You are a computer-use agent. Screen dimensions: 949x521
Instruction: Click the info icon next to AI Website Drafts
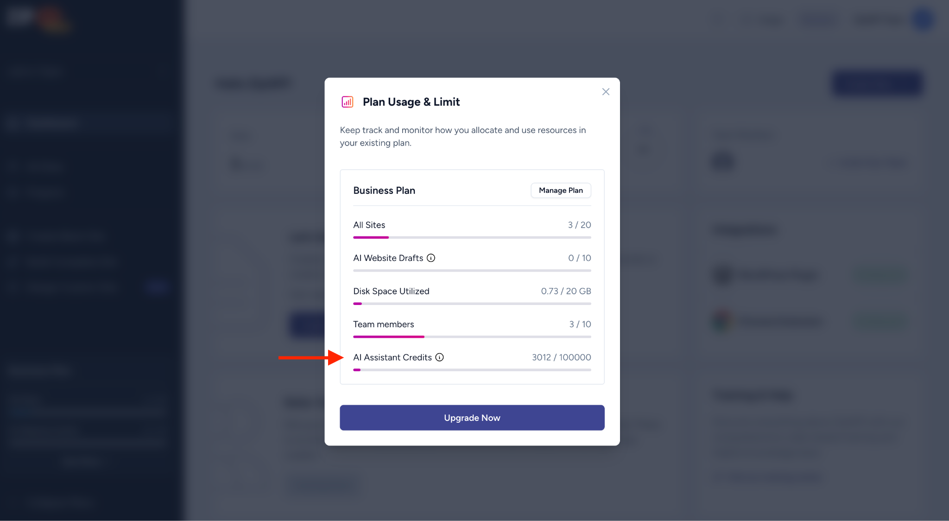click(431, 258)
